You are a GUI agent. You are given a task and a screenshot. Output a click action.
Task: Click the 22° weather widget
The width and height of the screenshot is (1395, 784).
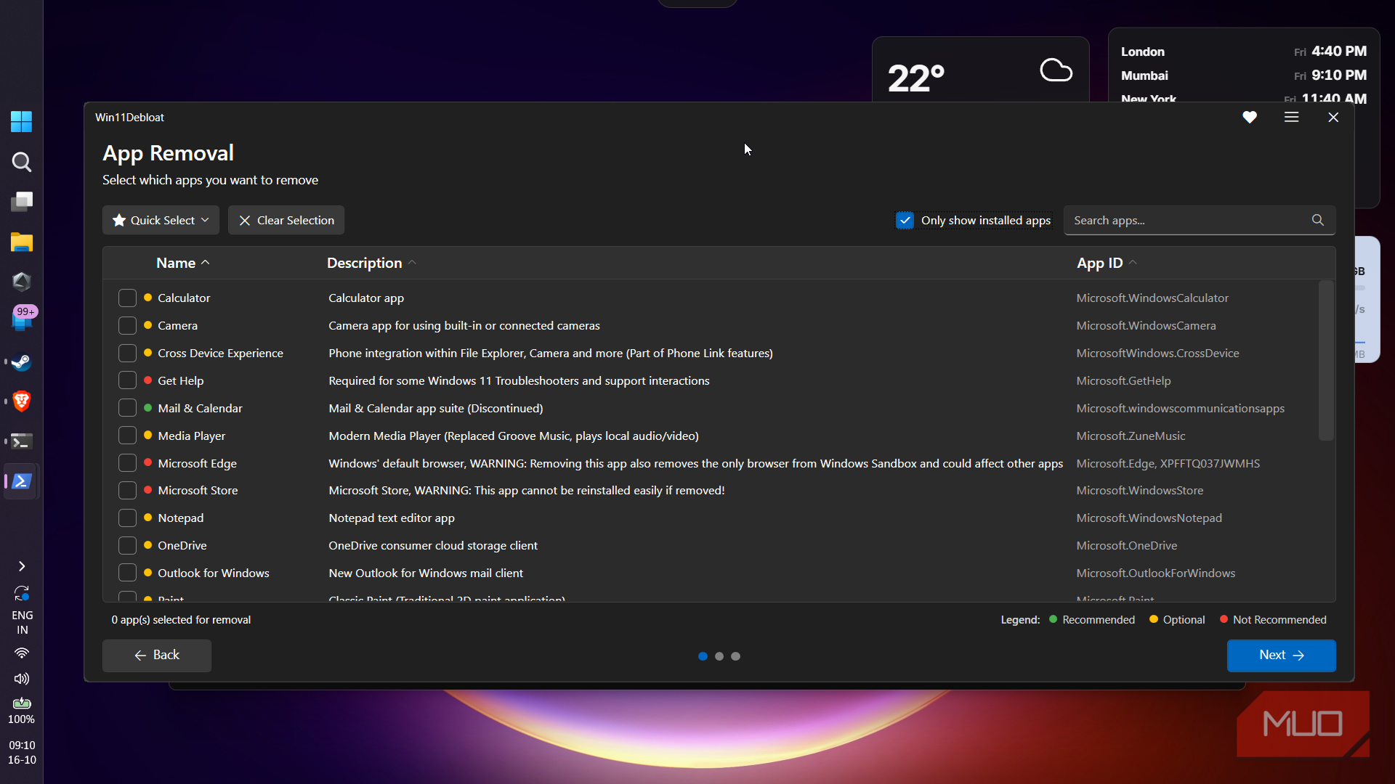(980, 70)
